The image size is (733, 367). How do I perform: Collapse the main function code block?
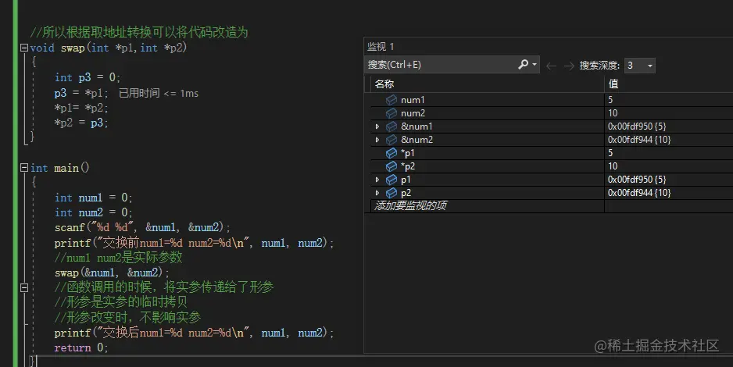click(x=23, y=168)
